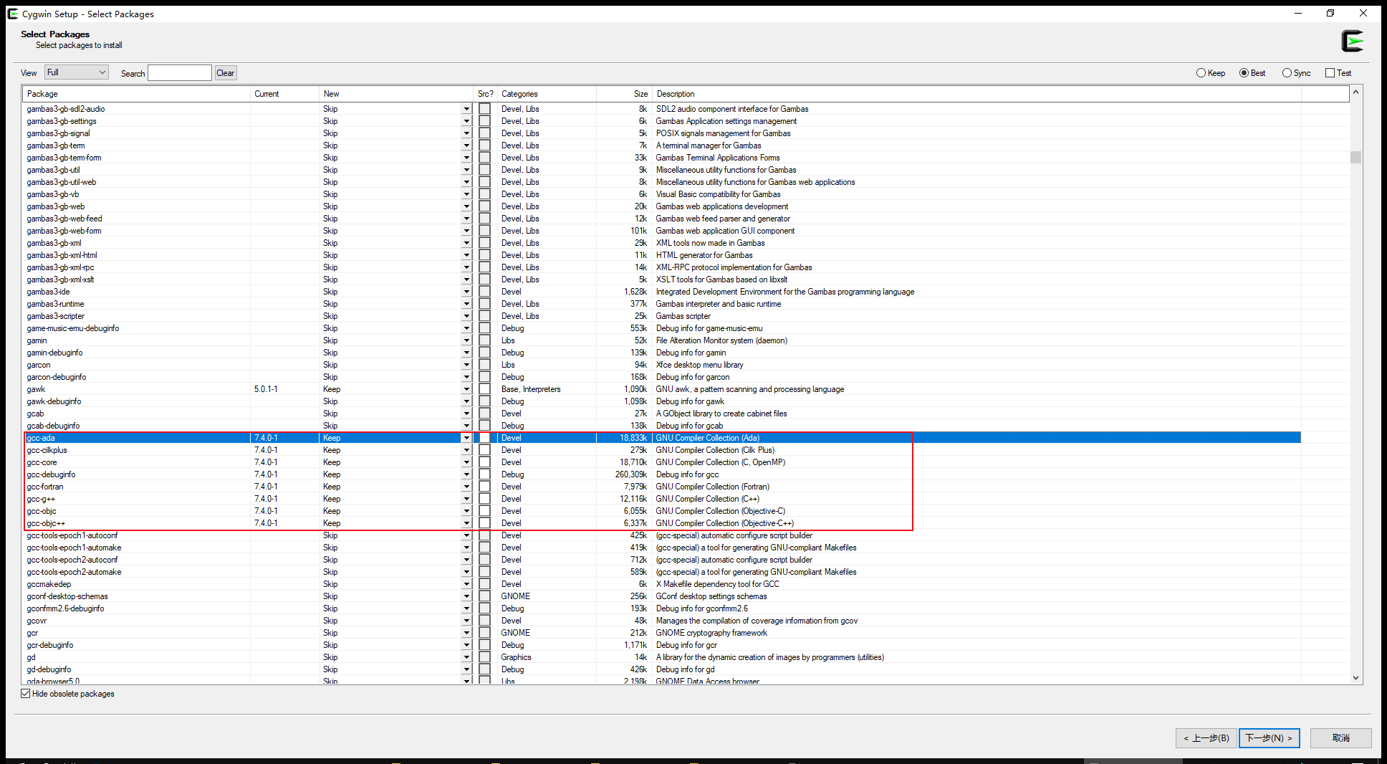Click the Current column header
Image resolution: width=1387 pixels, height=764 pixels.
pos(284,94)
